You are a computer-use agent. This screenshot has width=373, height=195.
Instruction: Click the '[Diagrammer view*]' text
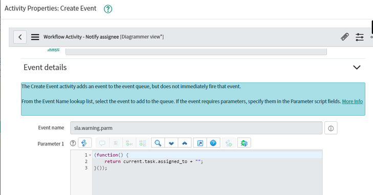tap(142, 37)
